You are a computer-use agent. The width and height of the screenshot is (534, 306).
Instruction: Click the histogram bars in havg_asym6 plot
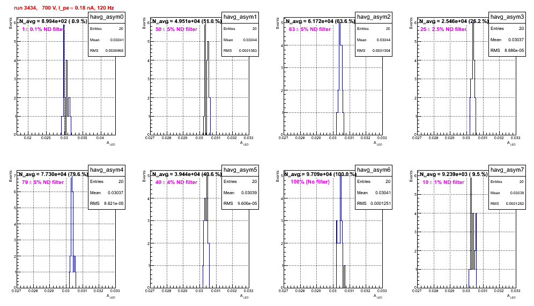[340, 231]
